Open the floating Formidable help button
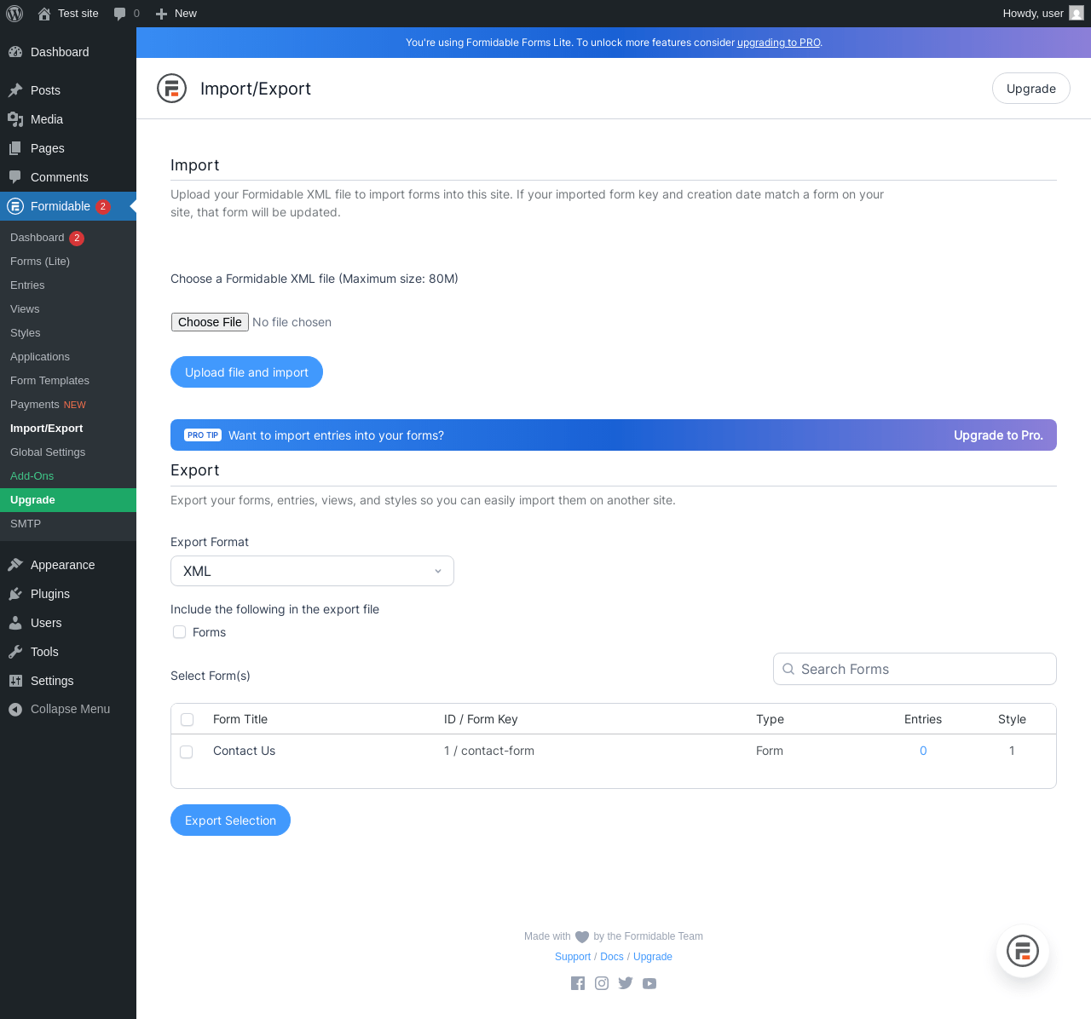The width and height of the screenshot is (1091, 1019). coord(1023,951)
